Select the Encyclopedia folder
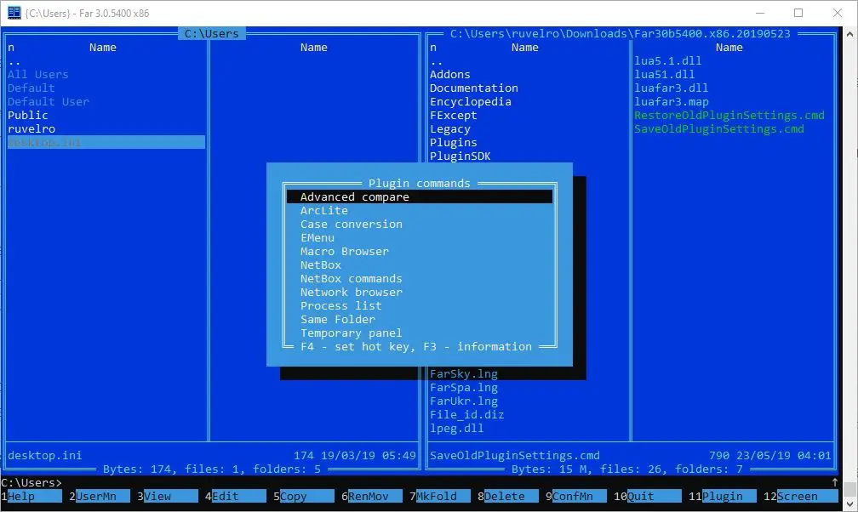 tap(471, 102)
